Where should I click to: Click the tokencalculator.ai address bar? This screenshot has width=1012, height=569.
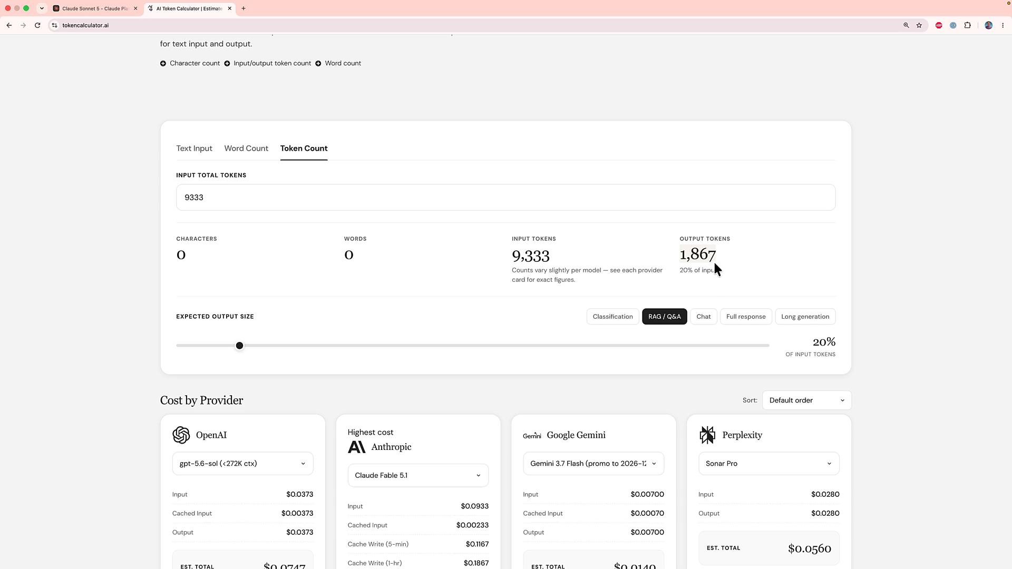tap(474, 25)
